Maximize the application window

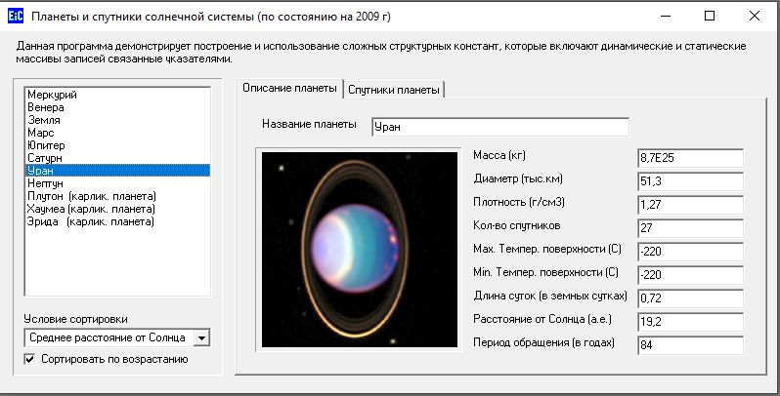click(x=710, y=17)
